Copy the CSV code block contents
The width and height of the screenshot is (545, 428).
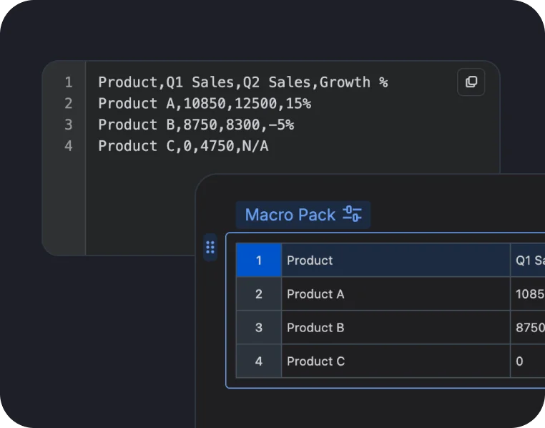click(471, 82)
